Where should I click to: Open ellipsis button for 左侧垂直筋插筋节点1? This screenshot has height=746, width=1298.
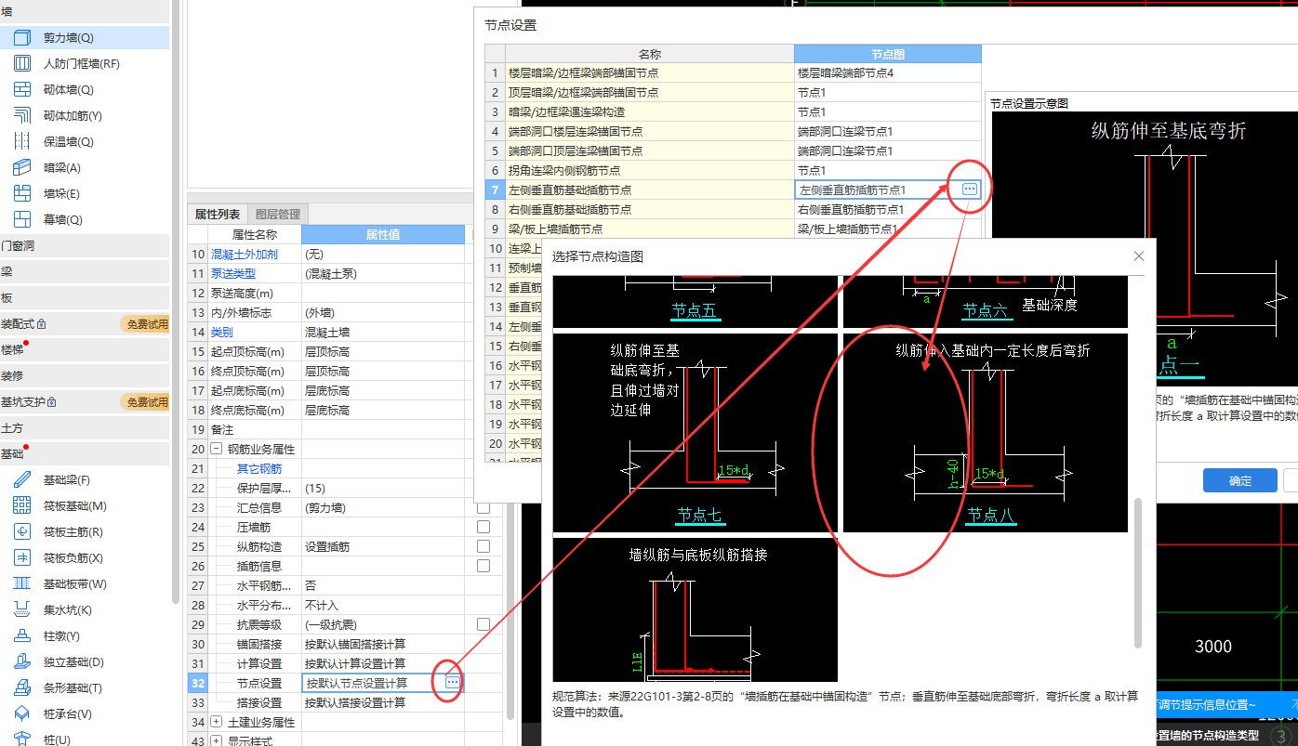970,190
